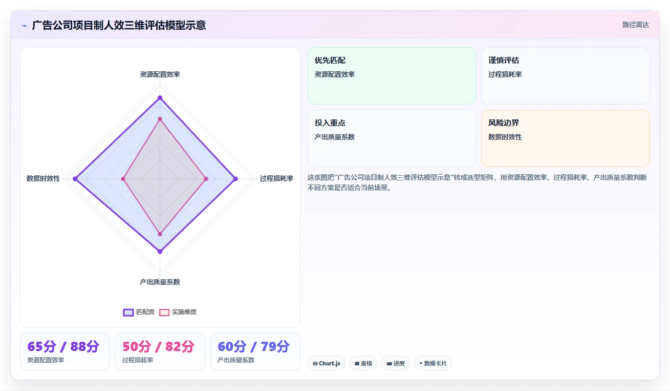
Task: Click 数据时效性 inside the 风险边界 card
Action: tap(505, 137)
